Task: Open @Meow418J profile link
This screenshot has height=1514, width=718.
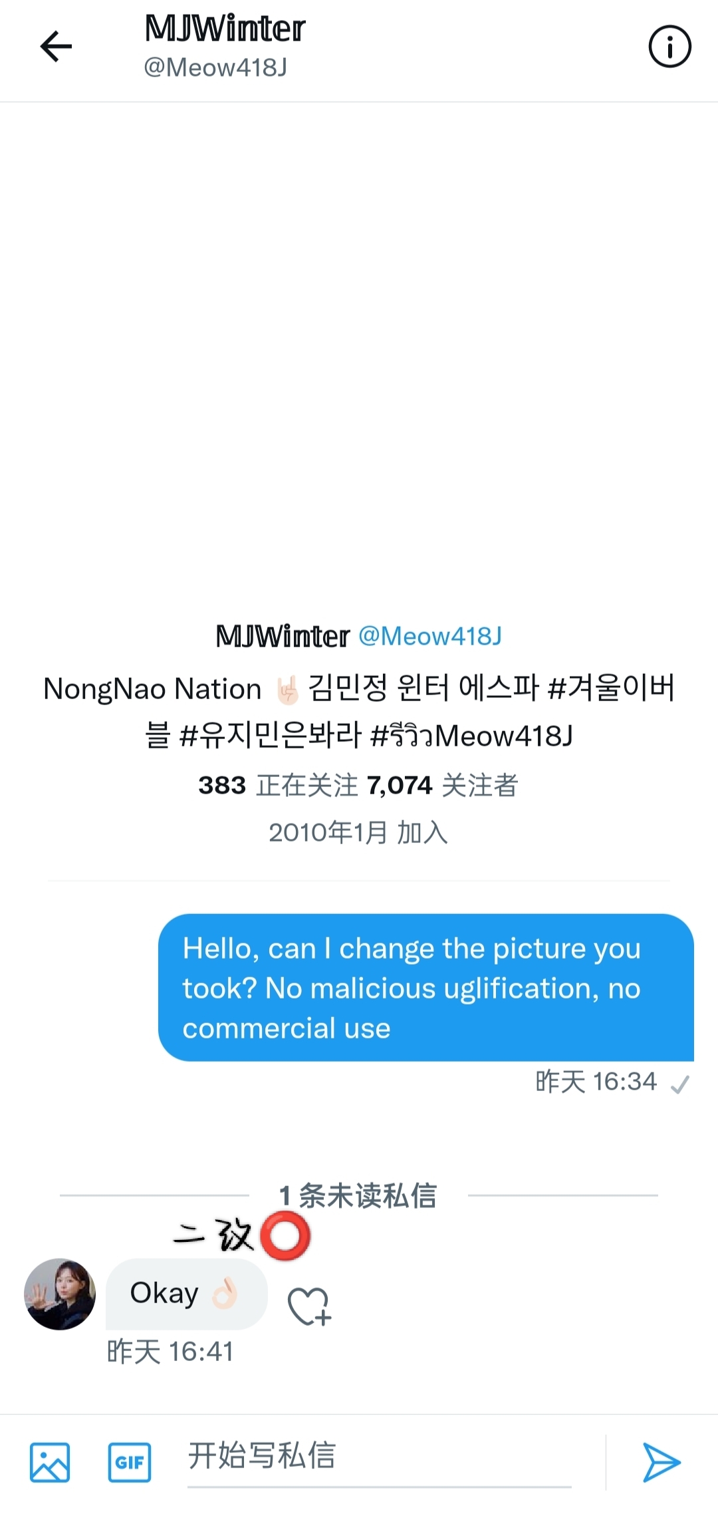Action: tap(430, 637)
